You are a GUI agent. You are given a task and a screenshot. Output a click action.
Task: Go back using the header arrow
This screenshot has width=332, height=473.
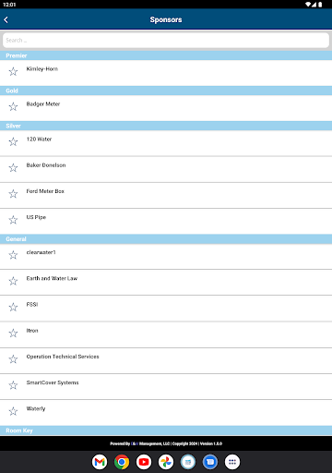tap(6, 19)
